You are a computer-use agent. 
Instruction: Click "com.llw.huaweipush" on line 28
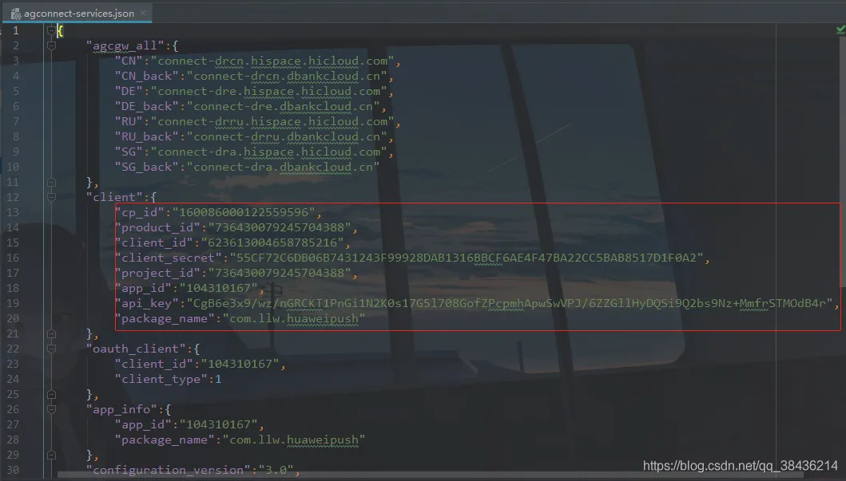(x=294, y=440)
